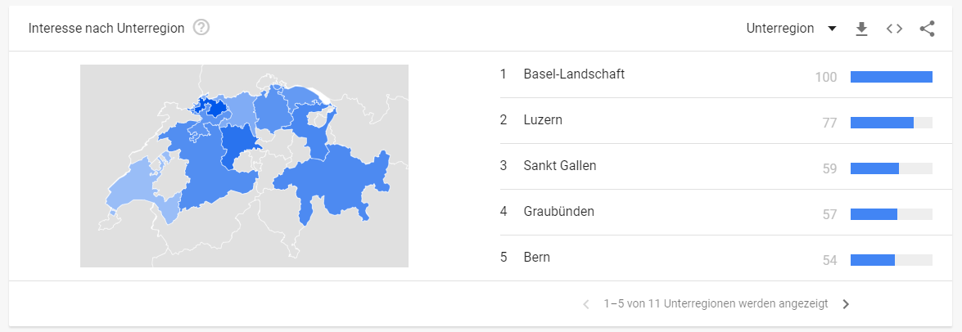Click the dropdown arrow beside Unterregion

[x=832, y=29]
